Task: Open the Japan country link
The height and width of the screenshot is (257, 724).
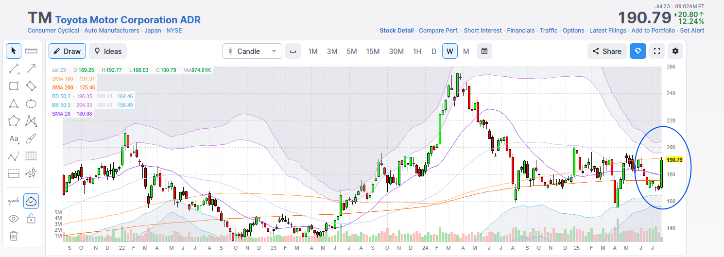Action: click(153, 31)
